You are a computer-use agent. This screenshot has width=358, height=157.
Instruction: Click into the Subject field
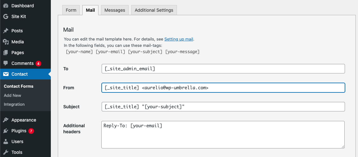click(x=223, y=106)
